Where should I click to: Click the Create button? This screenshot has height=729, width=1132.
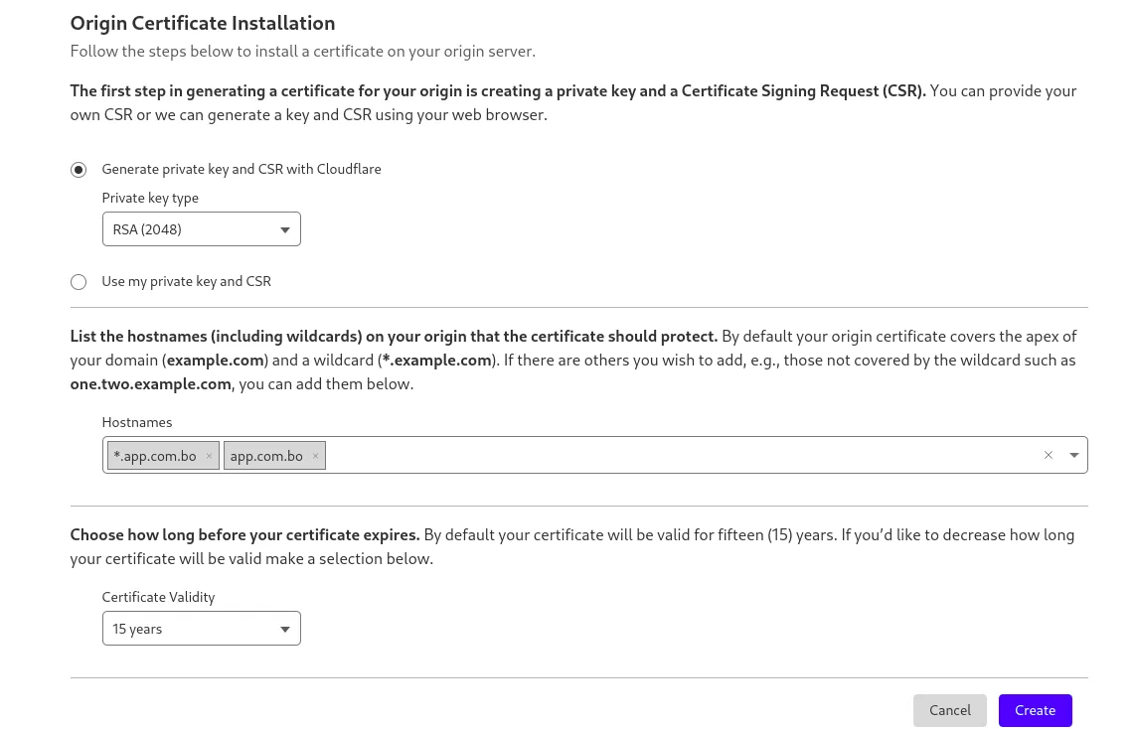point(1036,711)
